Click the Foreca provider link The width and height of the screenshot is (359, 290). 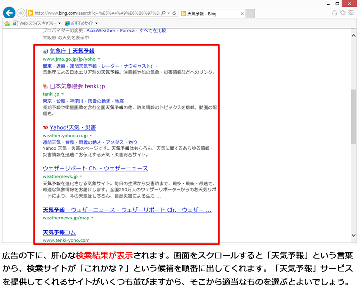click(x=127, y=31)
